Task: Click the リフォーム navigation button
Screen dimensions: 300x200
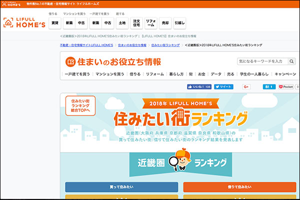Action: pyautogui.click(x=150, y=22)
